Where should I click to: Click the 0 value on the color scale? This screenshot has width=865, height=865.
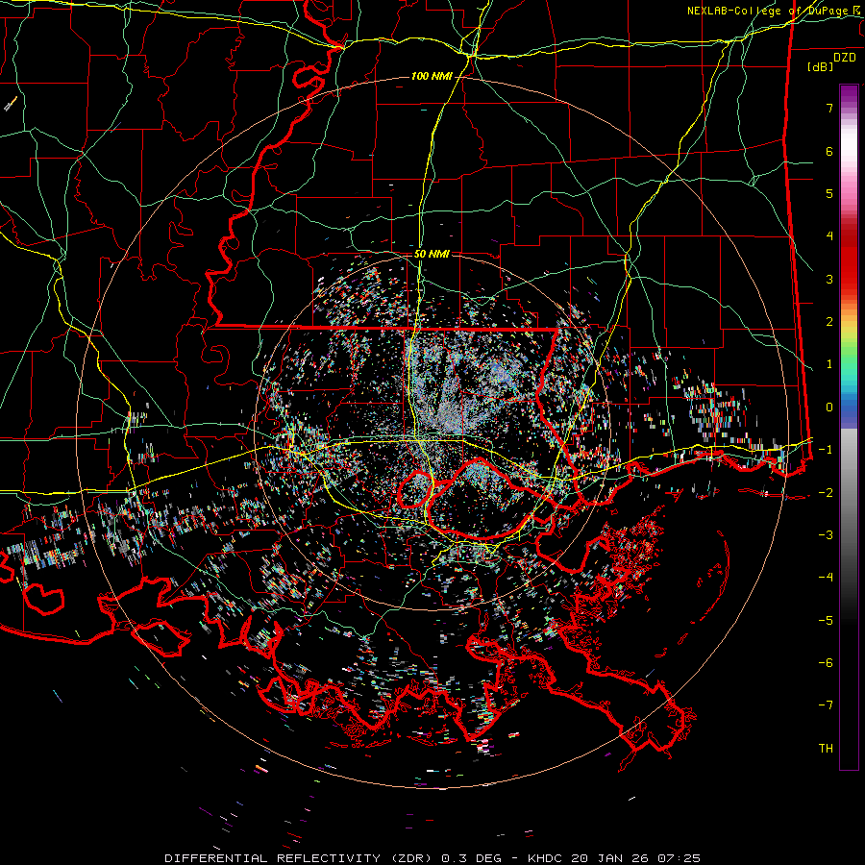[x=829, y=408]
